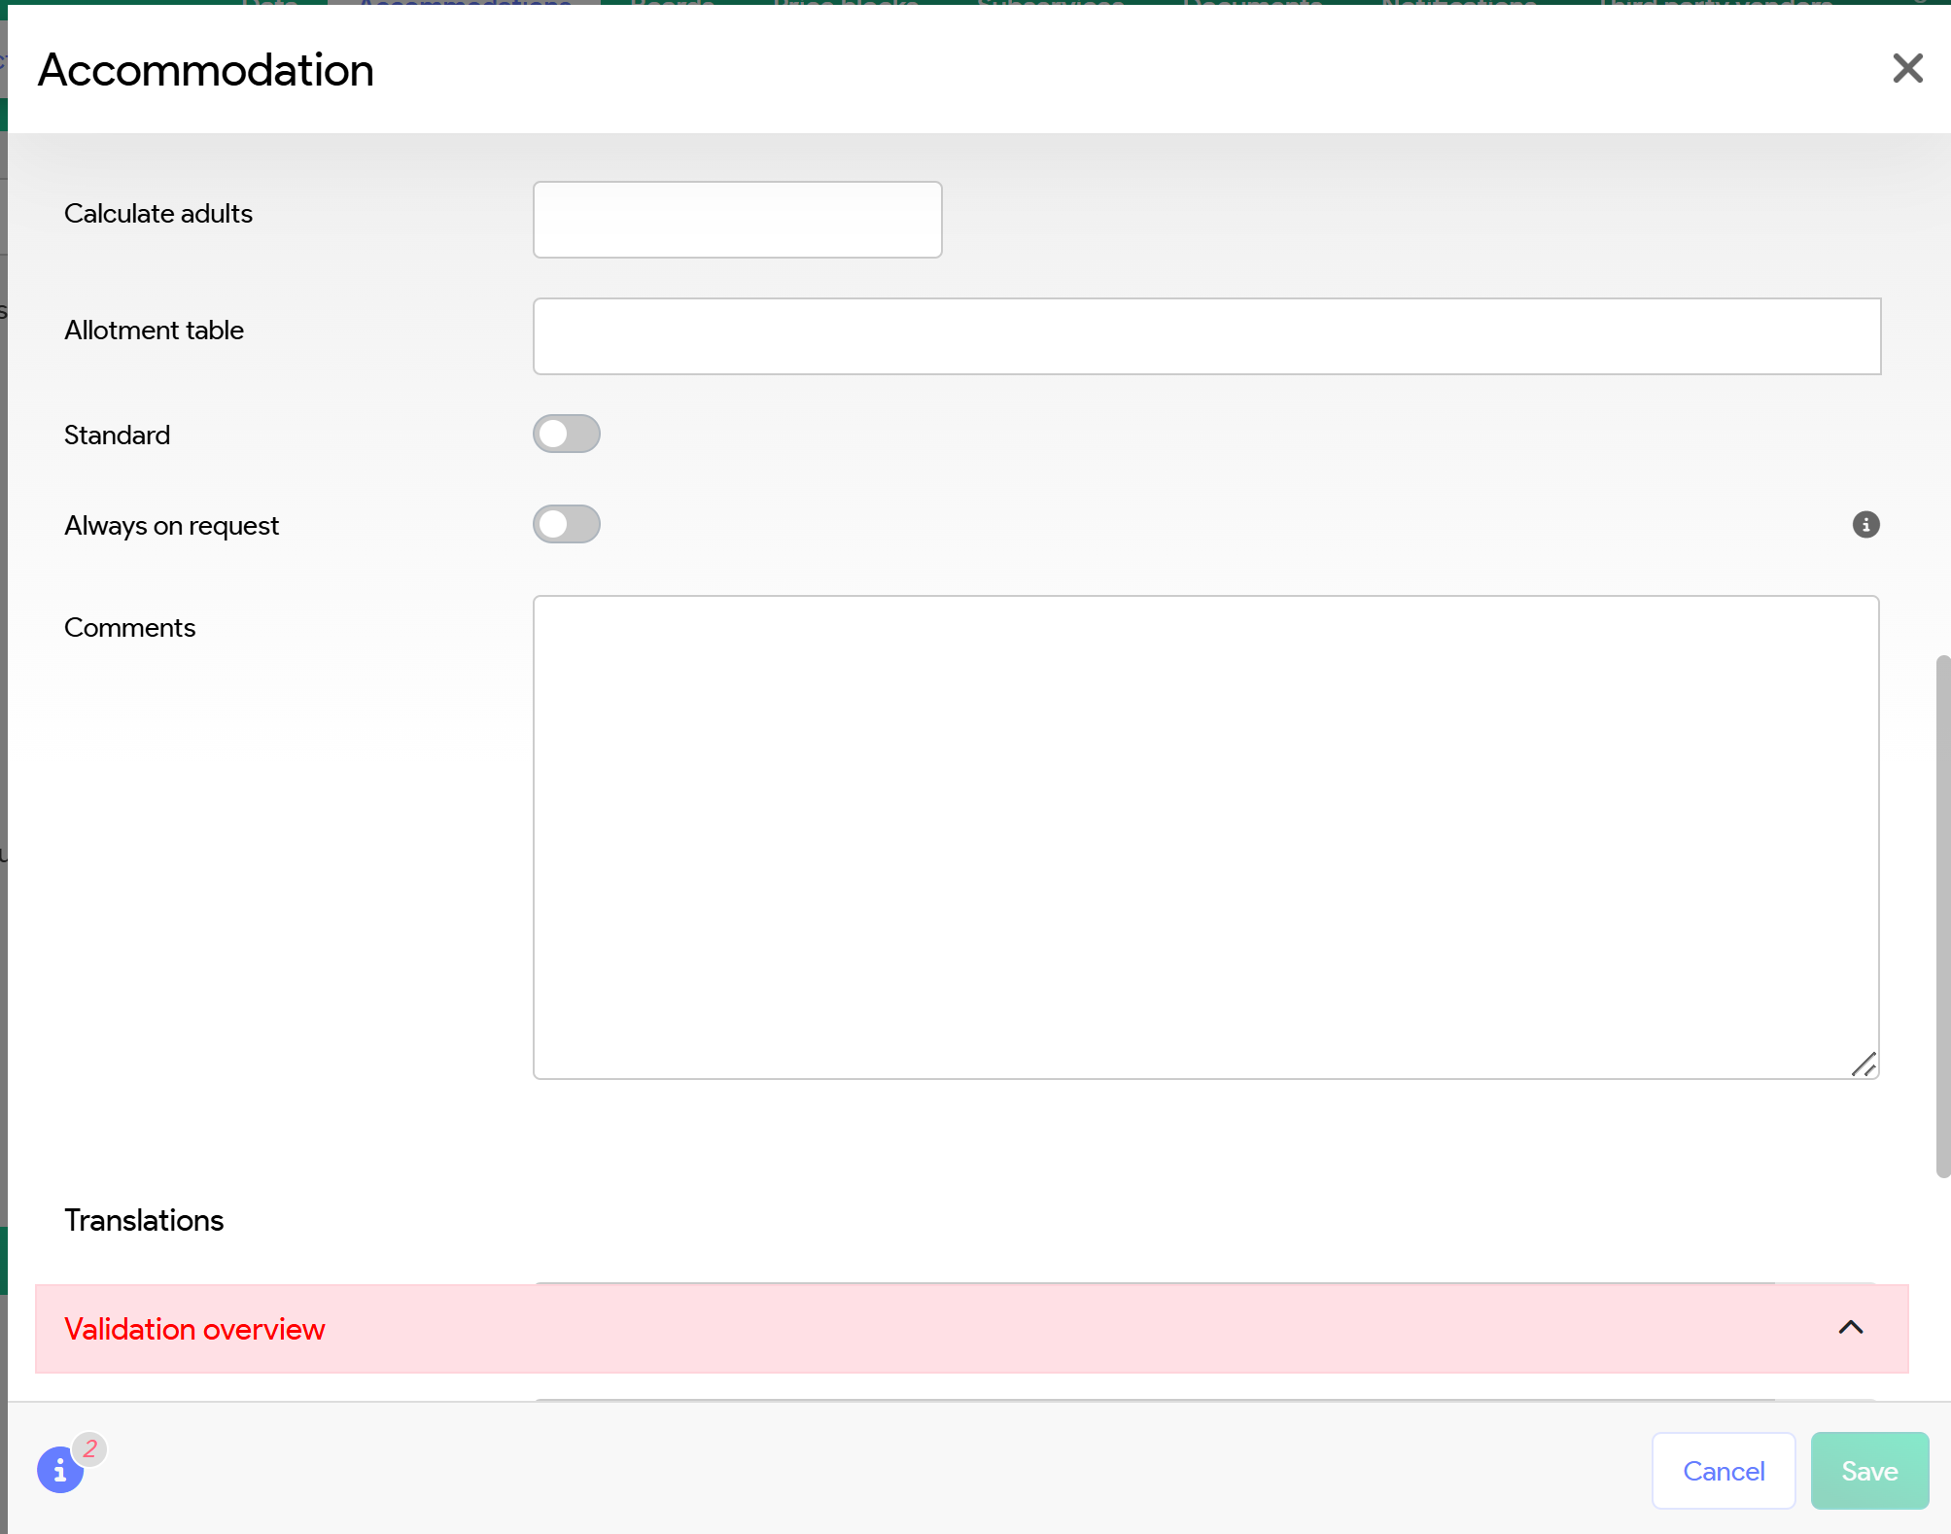This screenshot has height=1534, width=1951.
Task: Click the Allotment table label
Action: coord(154,331)
